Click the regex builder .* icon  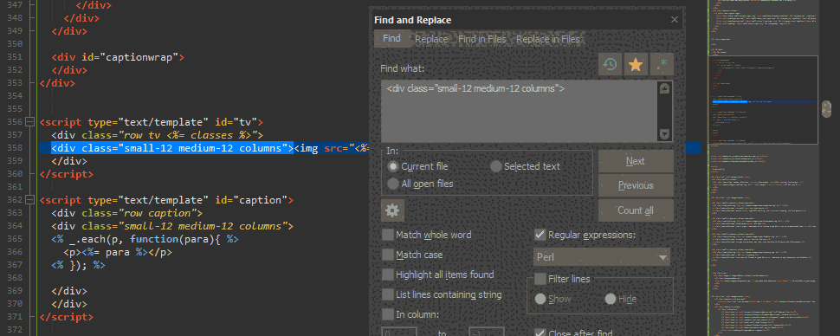click(x=662, y=65)
